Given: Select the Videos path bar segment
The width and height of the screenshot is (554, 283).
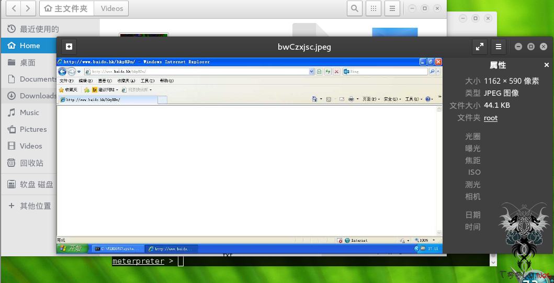Looking at the screenshot, I should (111, 8).
